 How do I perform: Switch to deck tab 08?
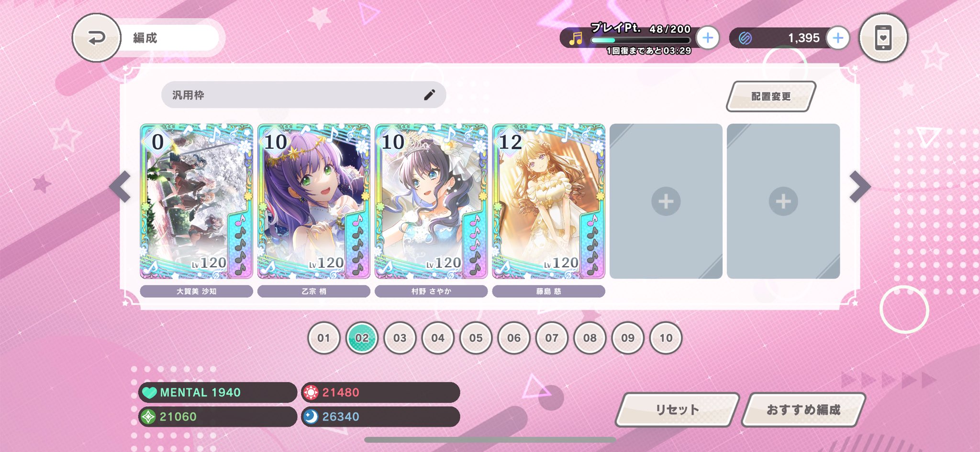click(590, 338)
